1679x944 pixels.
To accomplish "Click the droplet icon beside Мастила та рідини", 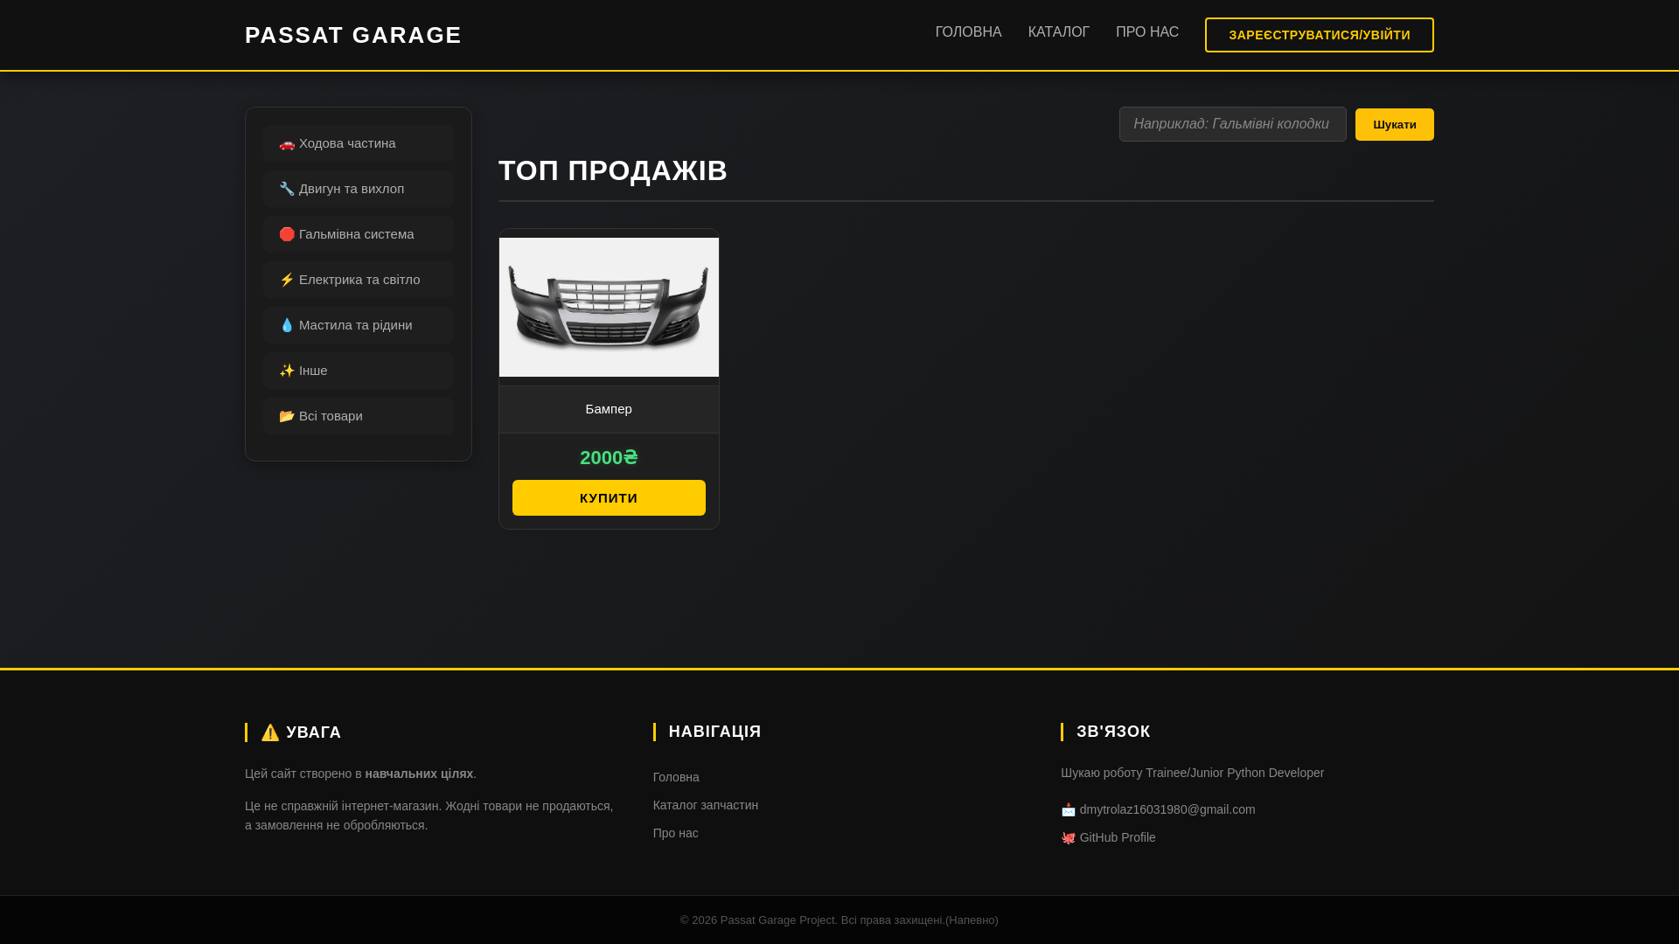I will click(287, 325).
